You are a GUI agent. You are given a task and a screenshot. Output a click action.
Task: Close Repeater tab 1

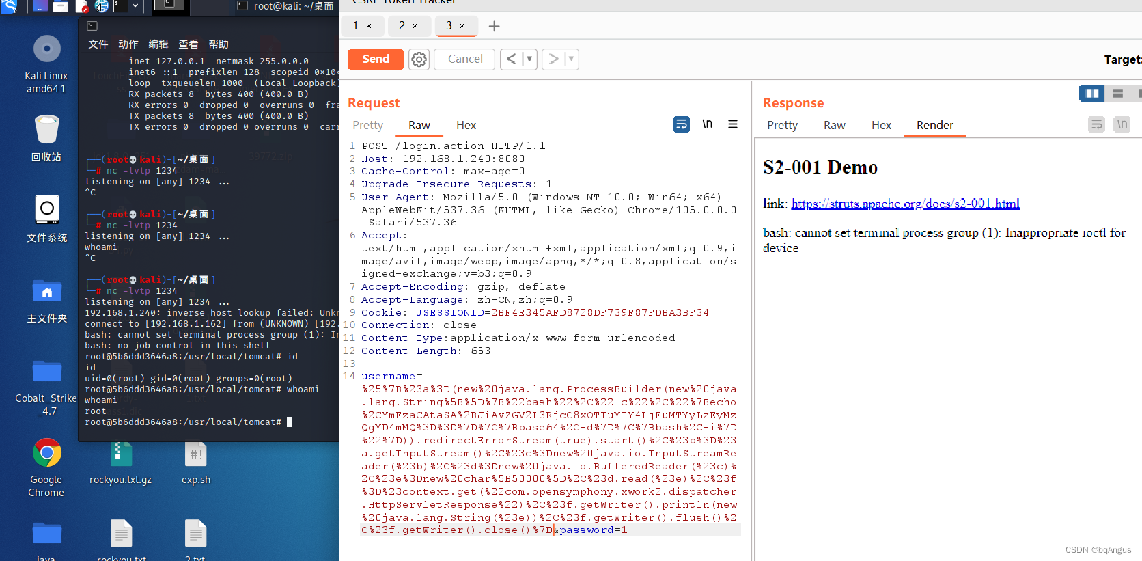coord(369,26)
